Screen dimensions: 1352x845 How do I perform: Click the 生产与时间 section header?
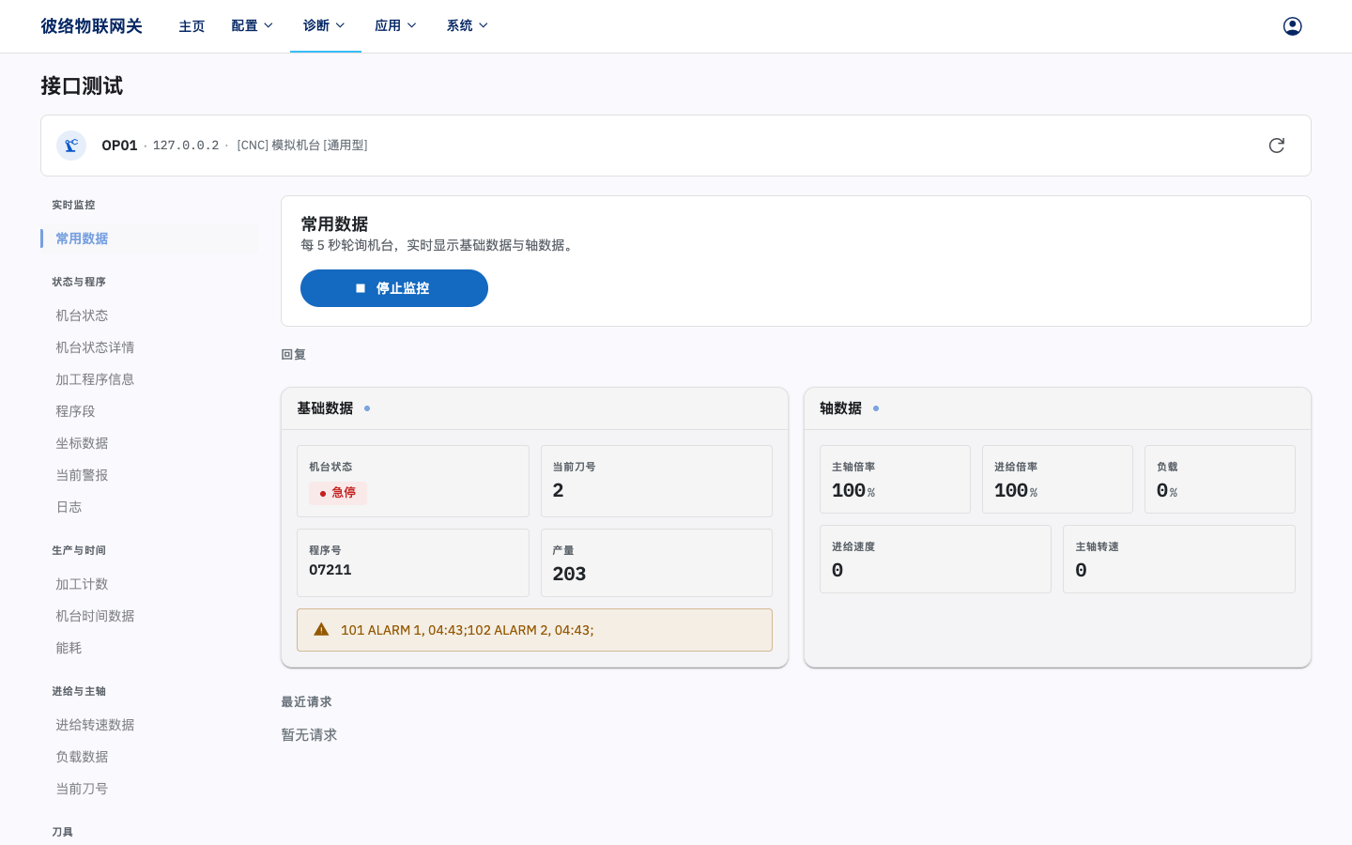79,550
